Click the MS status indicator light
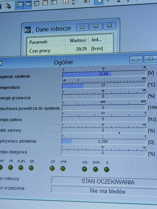Viewport: 157px width, 209px height. pos(85,169)
